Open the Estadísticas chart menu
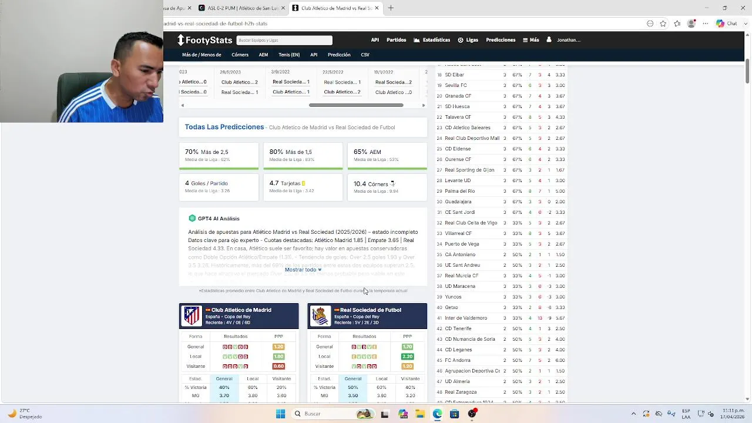The height and width of the screenshot is (423, 752). pyautogui.click(x=432, y=40)
